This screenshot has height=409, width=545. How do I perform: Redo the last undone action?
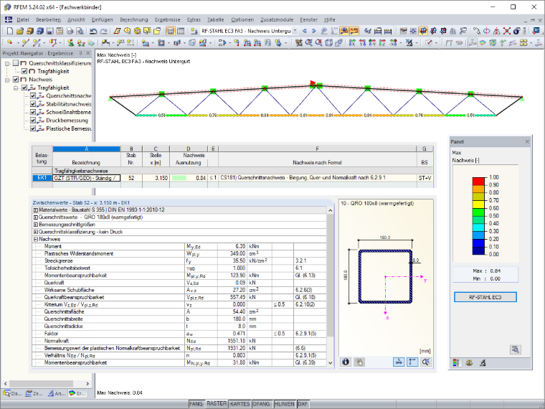[103, 31]
